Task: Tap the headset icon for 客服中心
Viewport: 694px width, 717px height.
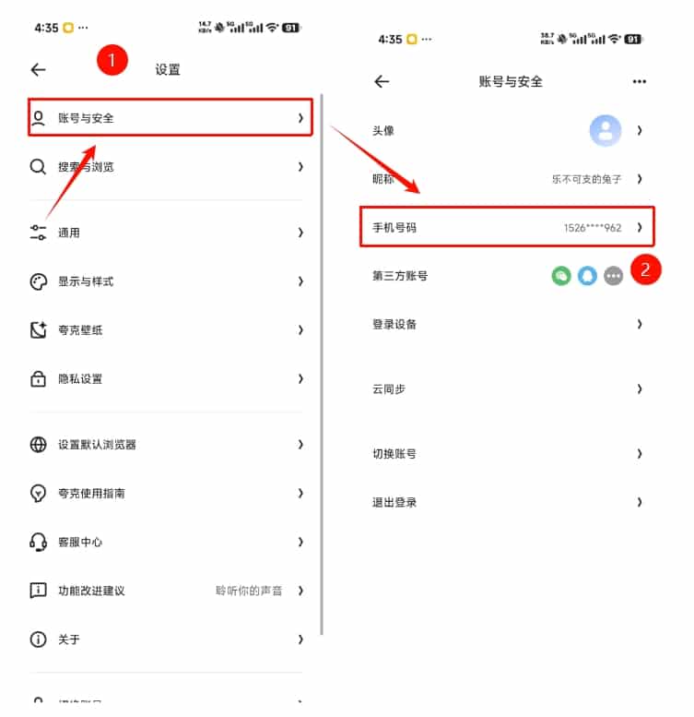Action: pyautogui.click(x=38, y=543)
